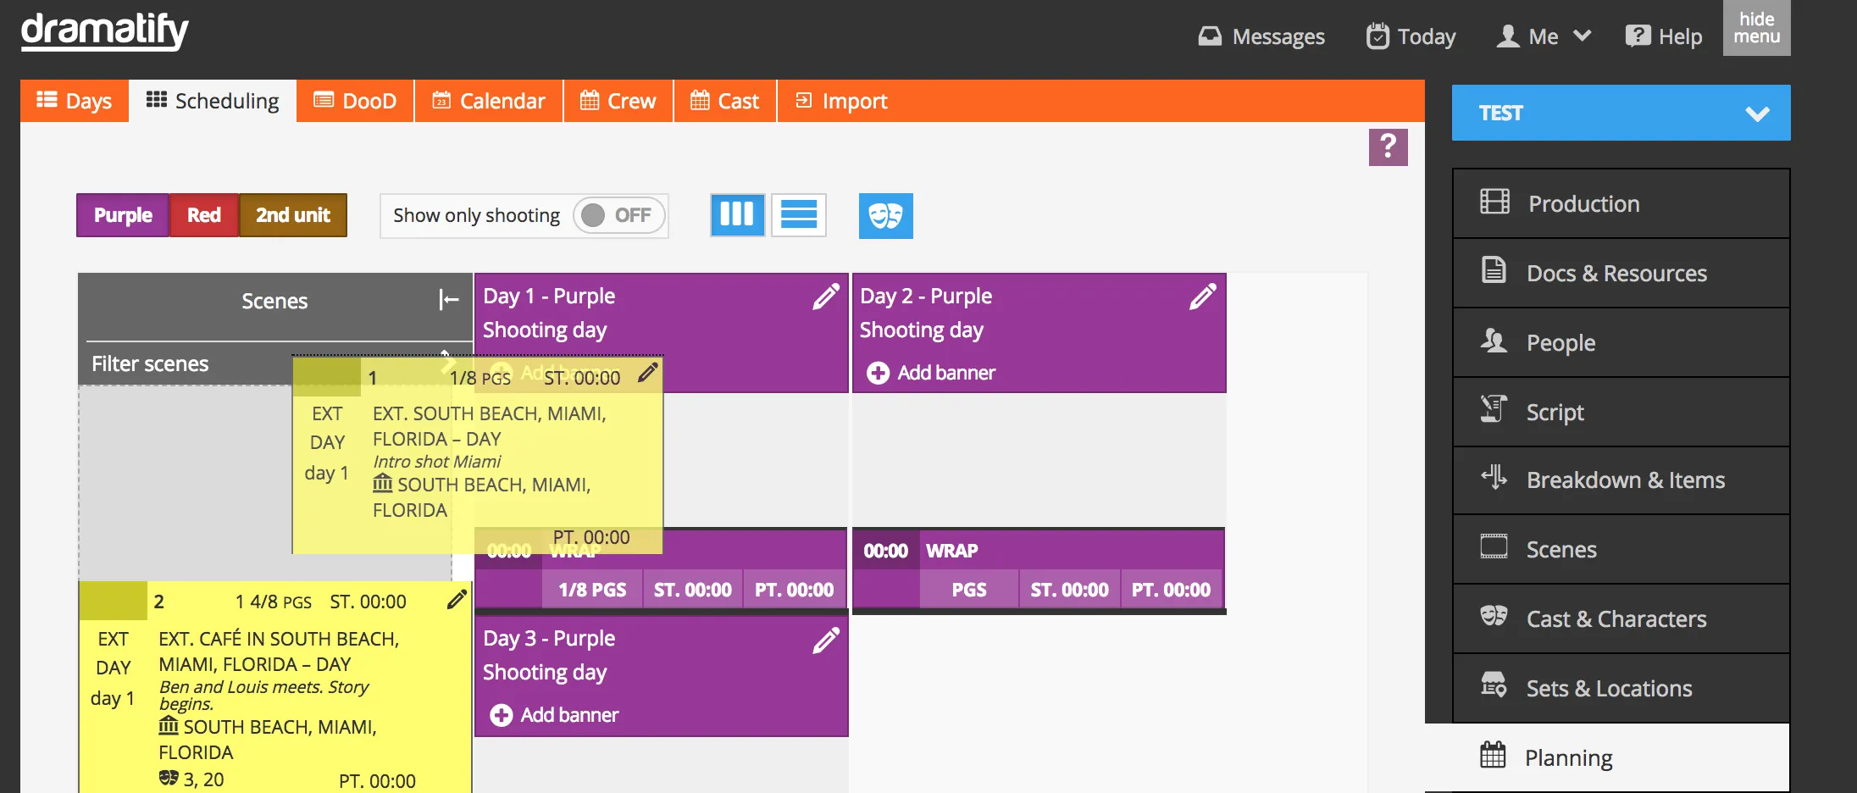Viewport: 1857px width, 793px height.
Task: Click Day 2 ST. 00:00 cell
Action: coord(1069,590)
